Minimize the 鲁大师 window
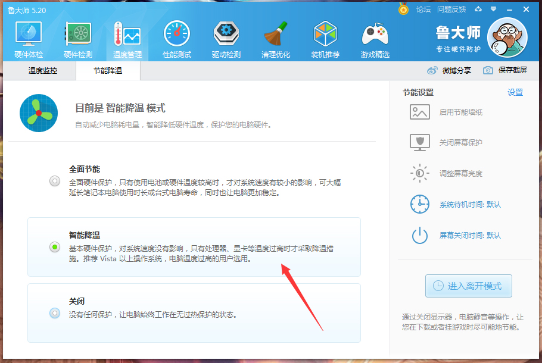The width and height of the screenshot is (542, 363). pos(509,10)
